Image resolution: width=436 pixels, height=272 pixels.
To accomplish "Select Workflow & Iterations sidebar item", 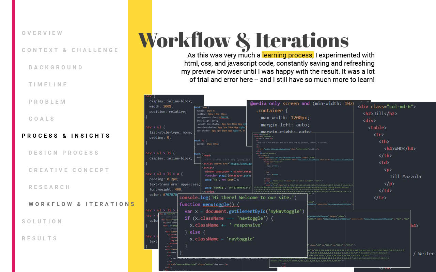I will (x=82, y=204).
